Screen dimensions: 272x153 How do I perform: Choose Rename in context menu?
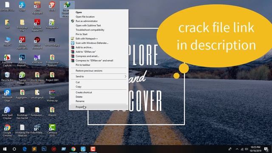point(99,101)
